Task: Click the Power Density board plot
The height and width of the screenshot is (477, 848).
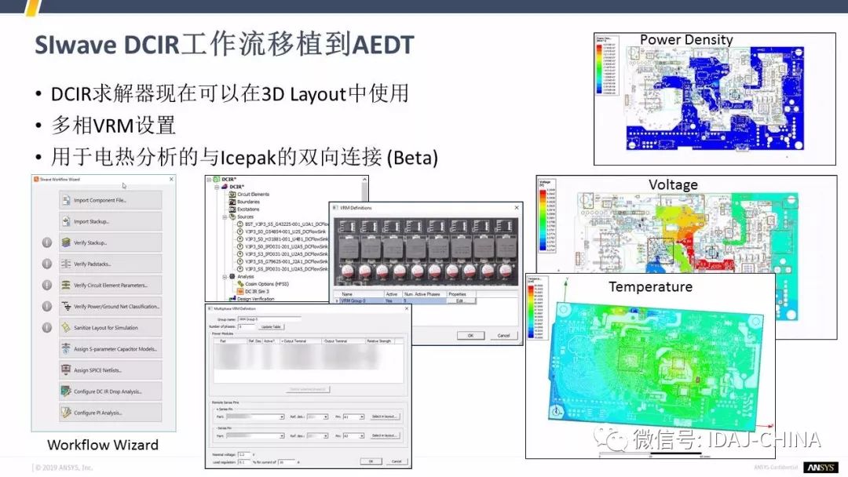Action: click(x=715, y=98)
